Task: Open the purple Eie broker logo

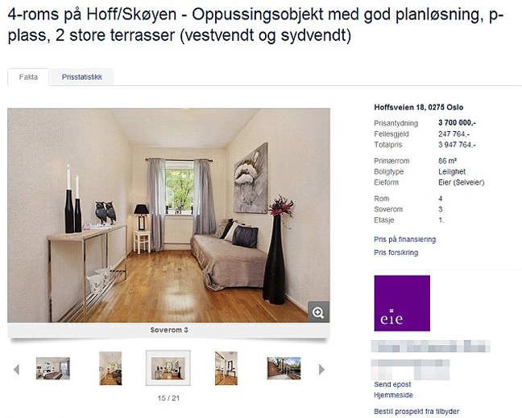Action: tap(402, 303)
